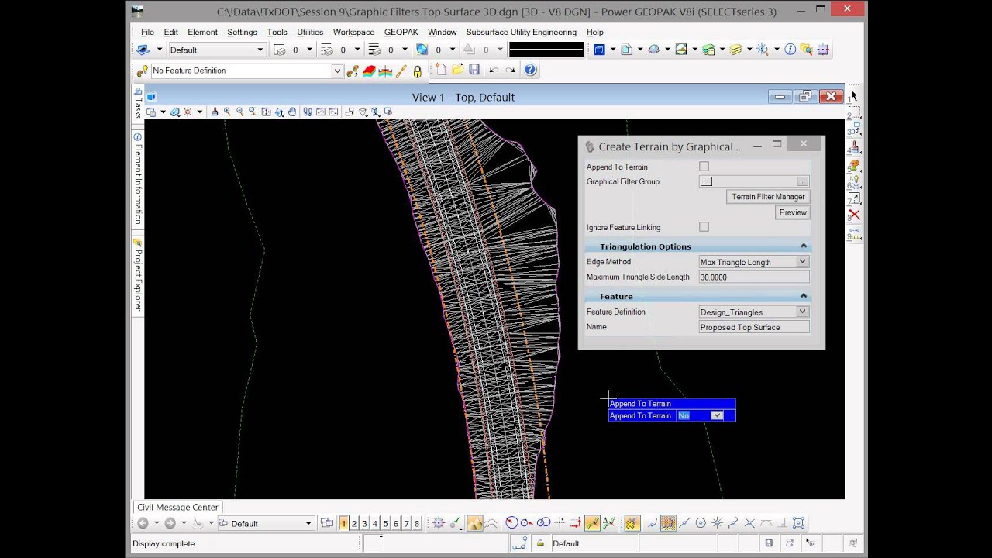Browse Graphical Filter Group with ellipsis button

click(802, 181)
